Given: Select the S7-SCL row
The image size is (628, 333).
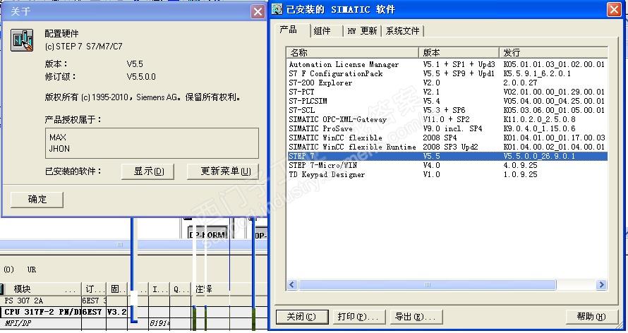Looking at the screenshot, I should coord(447,111).
